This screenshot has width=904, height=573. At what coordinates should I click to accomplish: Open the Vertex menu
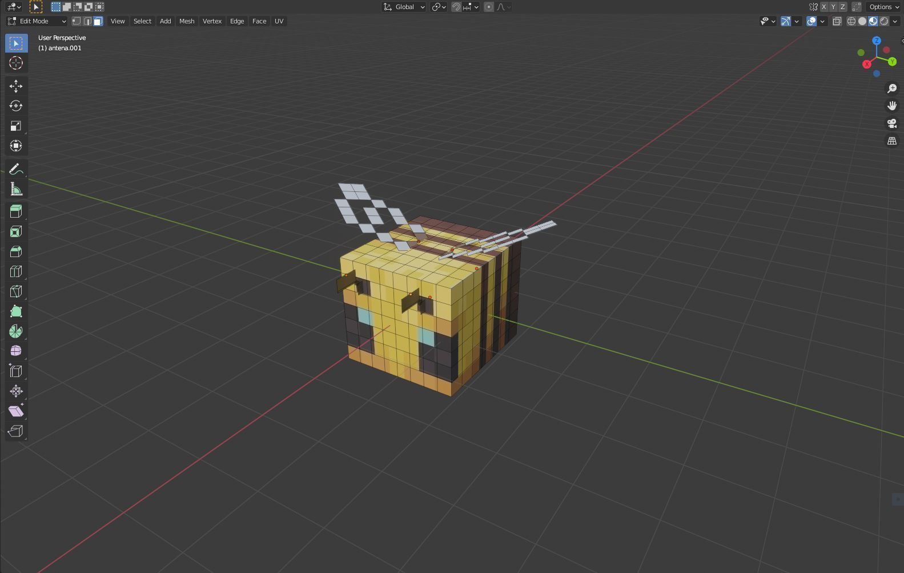(212, 21)
